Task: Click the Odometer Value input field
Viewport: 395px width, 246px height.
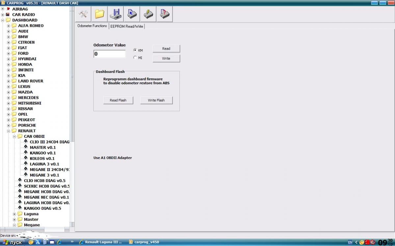Action: click(x=110, y=54)
